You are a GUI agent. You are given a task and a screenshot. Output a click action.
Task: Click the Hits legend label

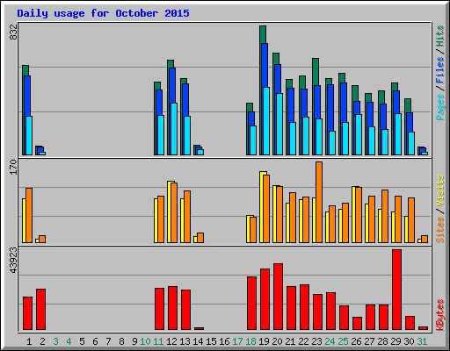(440, 36)
